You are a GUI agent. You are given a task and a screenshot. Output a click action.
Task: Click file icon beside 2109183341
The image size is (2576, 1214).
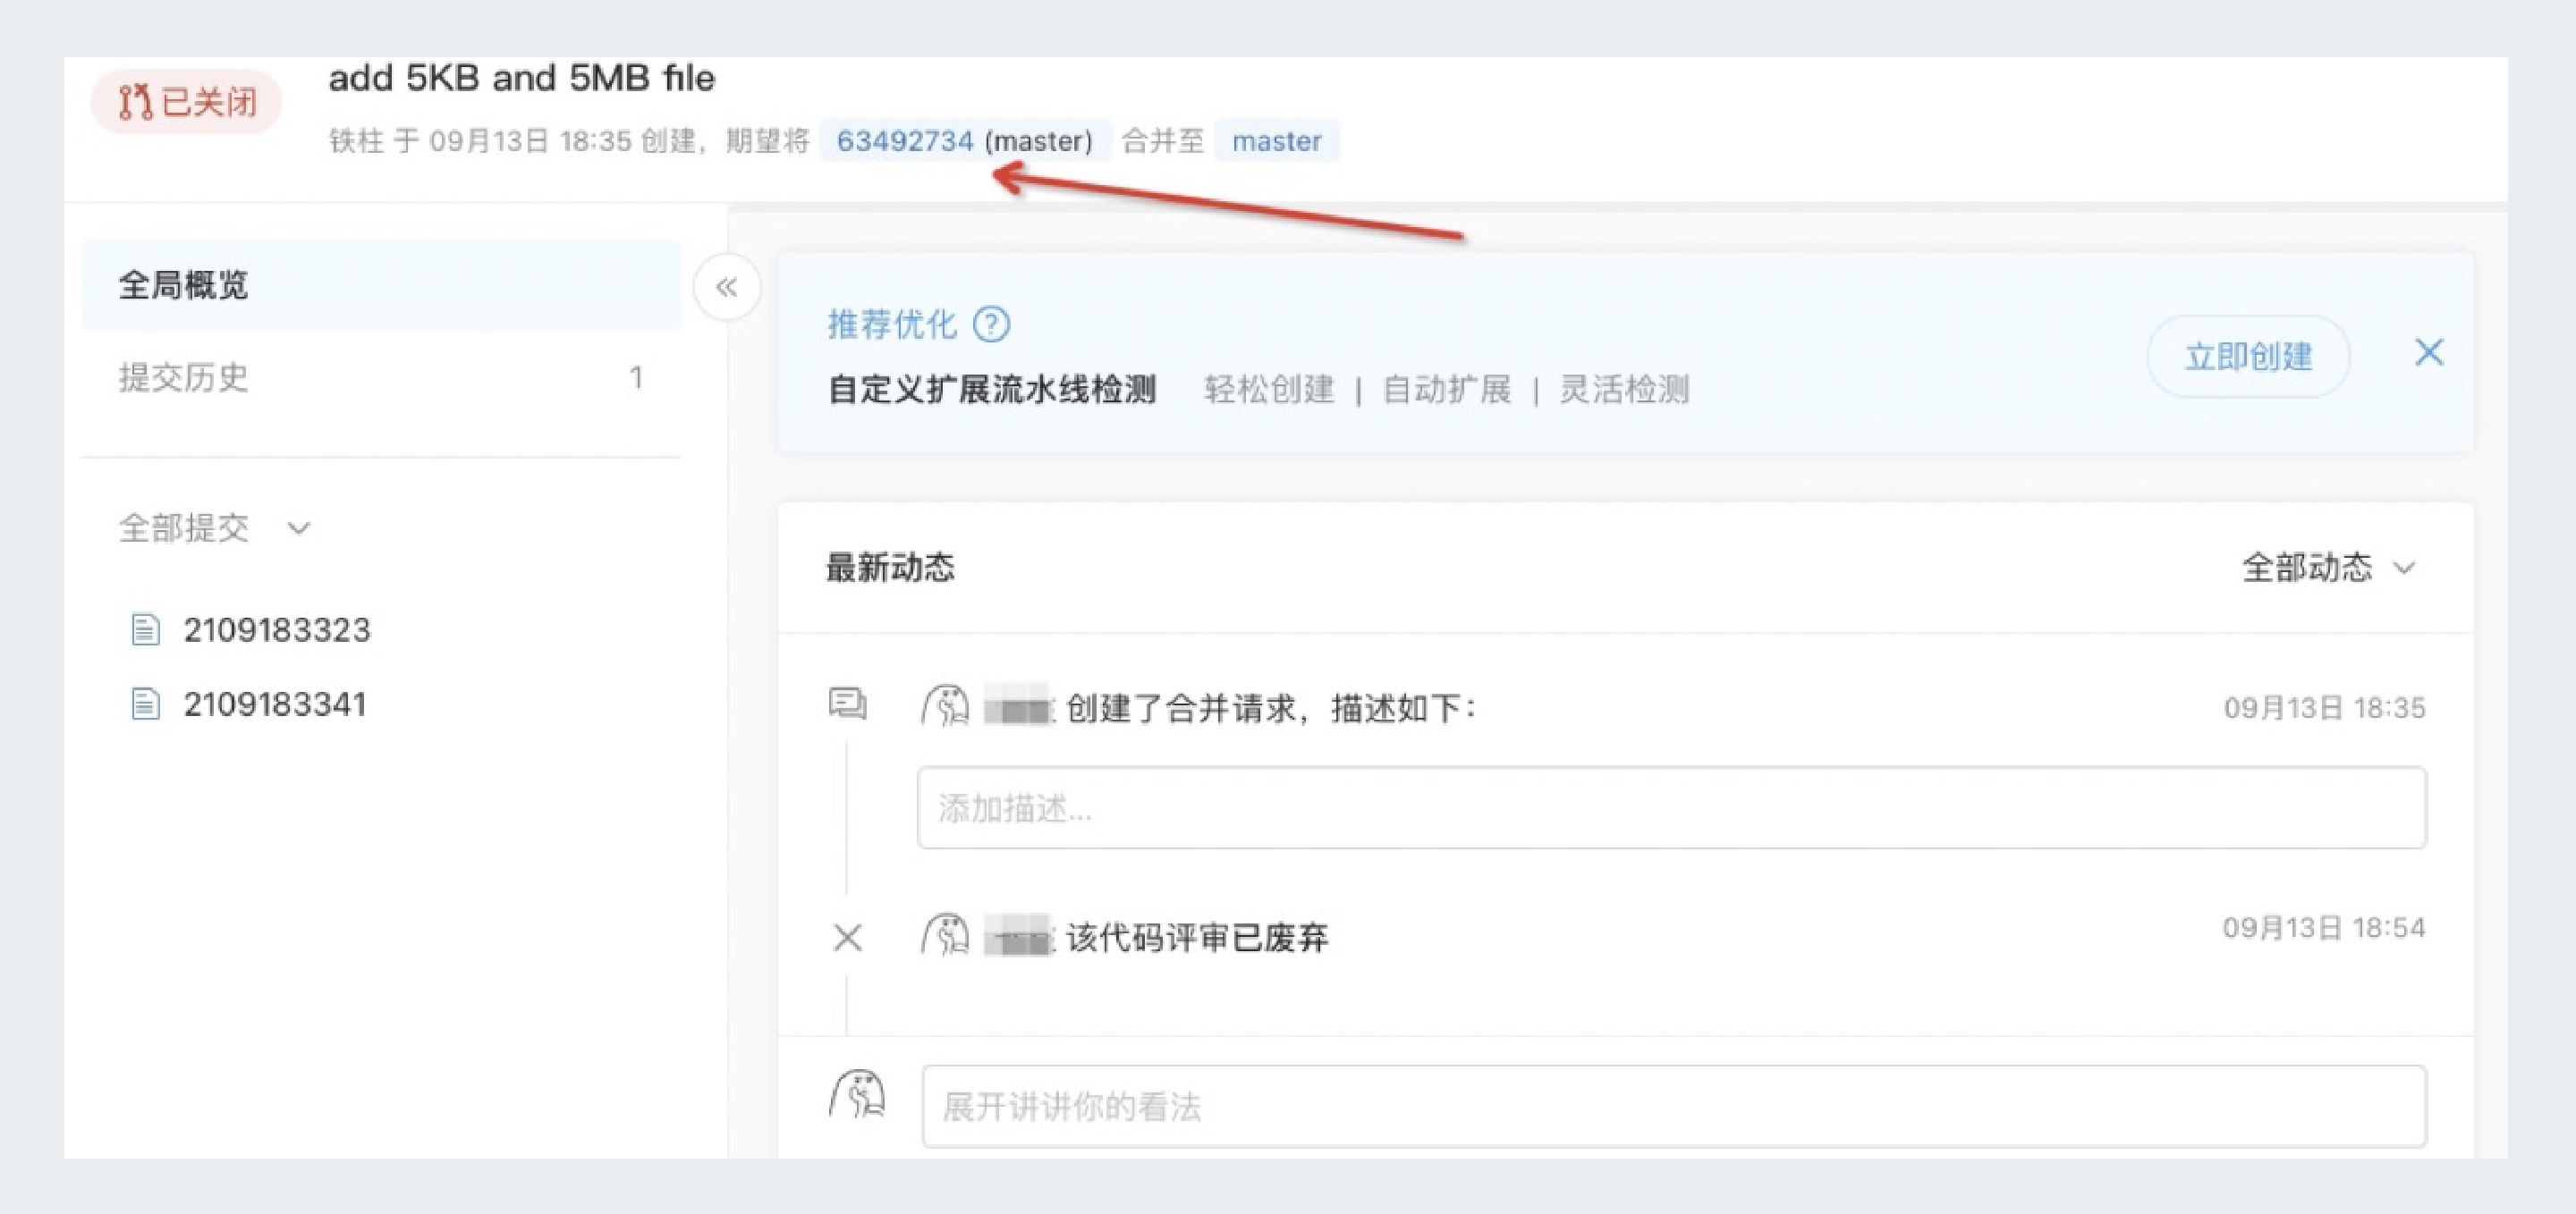(x=146, y=704)
